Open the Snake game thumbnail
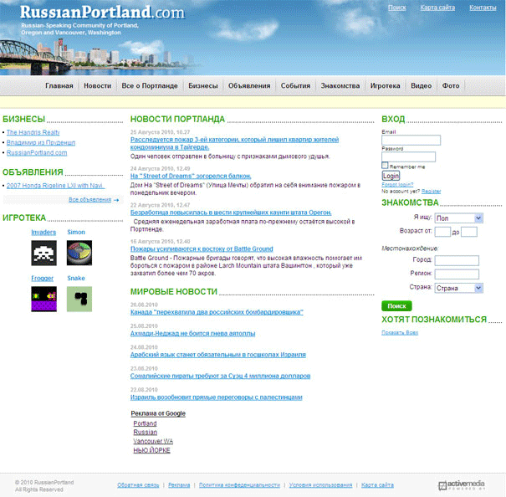This screenshot has height=497, width=506. pos(79,299)
